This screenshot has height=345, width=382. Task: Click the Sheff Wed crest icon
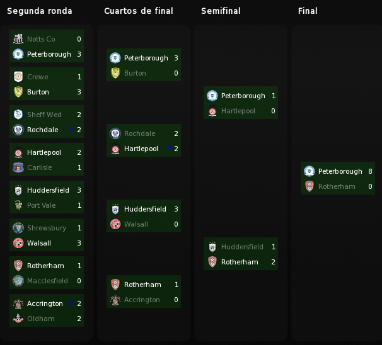18,115
